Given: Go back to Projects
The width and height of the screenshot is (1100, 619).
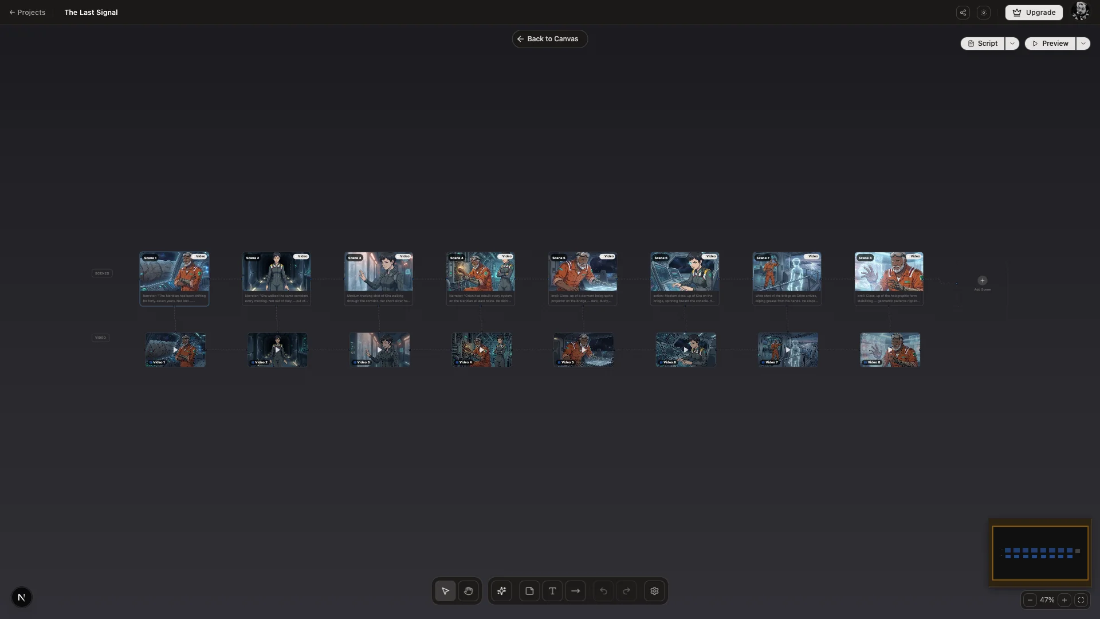Looking at the screenshot, I should point(27,12).
